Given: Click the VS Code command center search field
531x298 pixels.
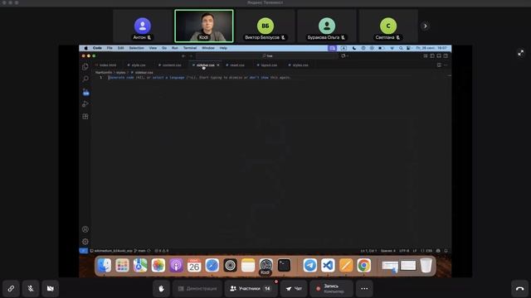Looking at the screenshot, I should [x=267, y=55].
